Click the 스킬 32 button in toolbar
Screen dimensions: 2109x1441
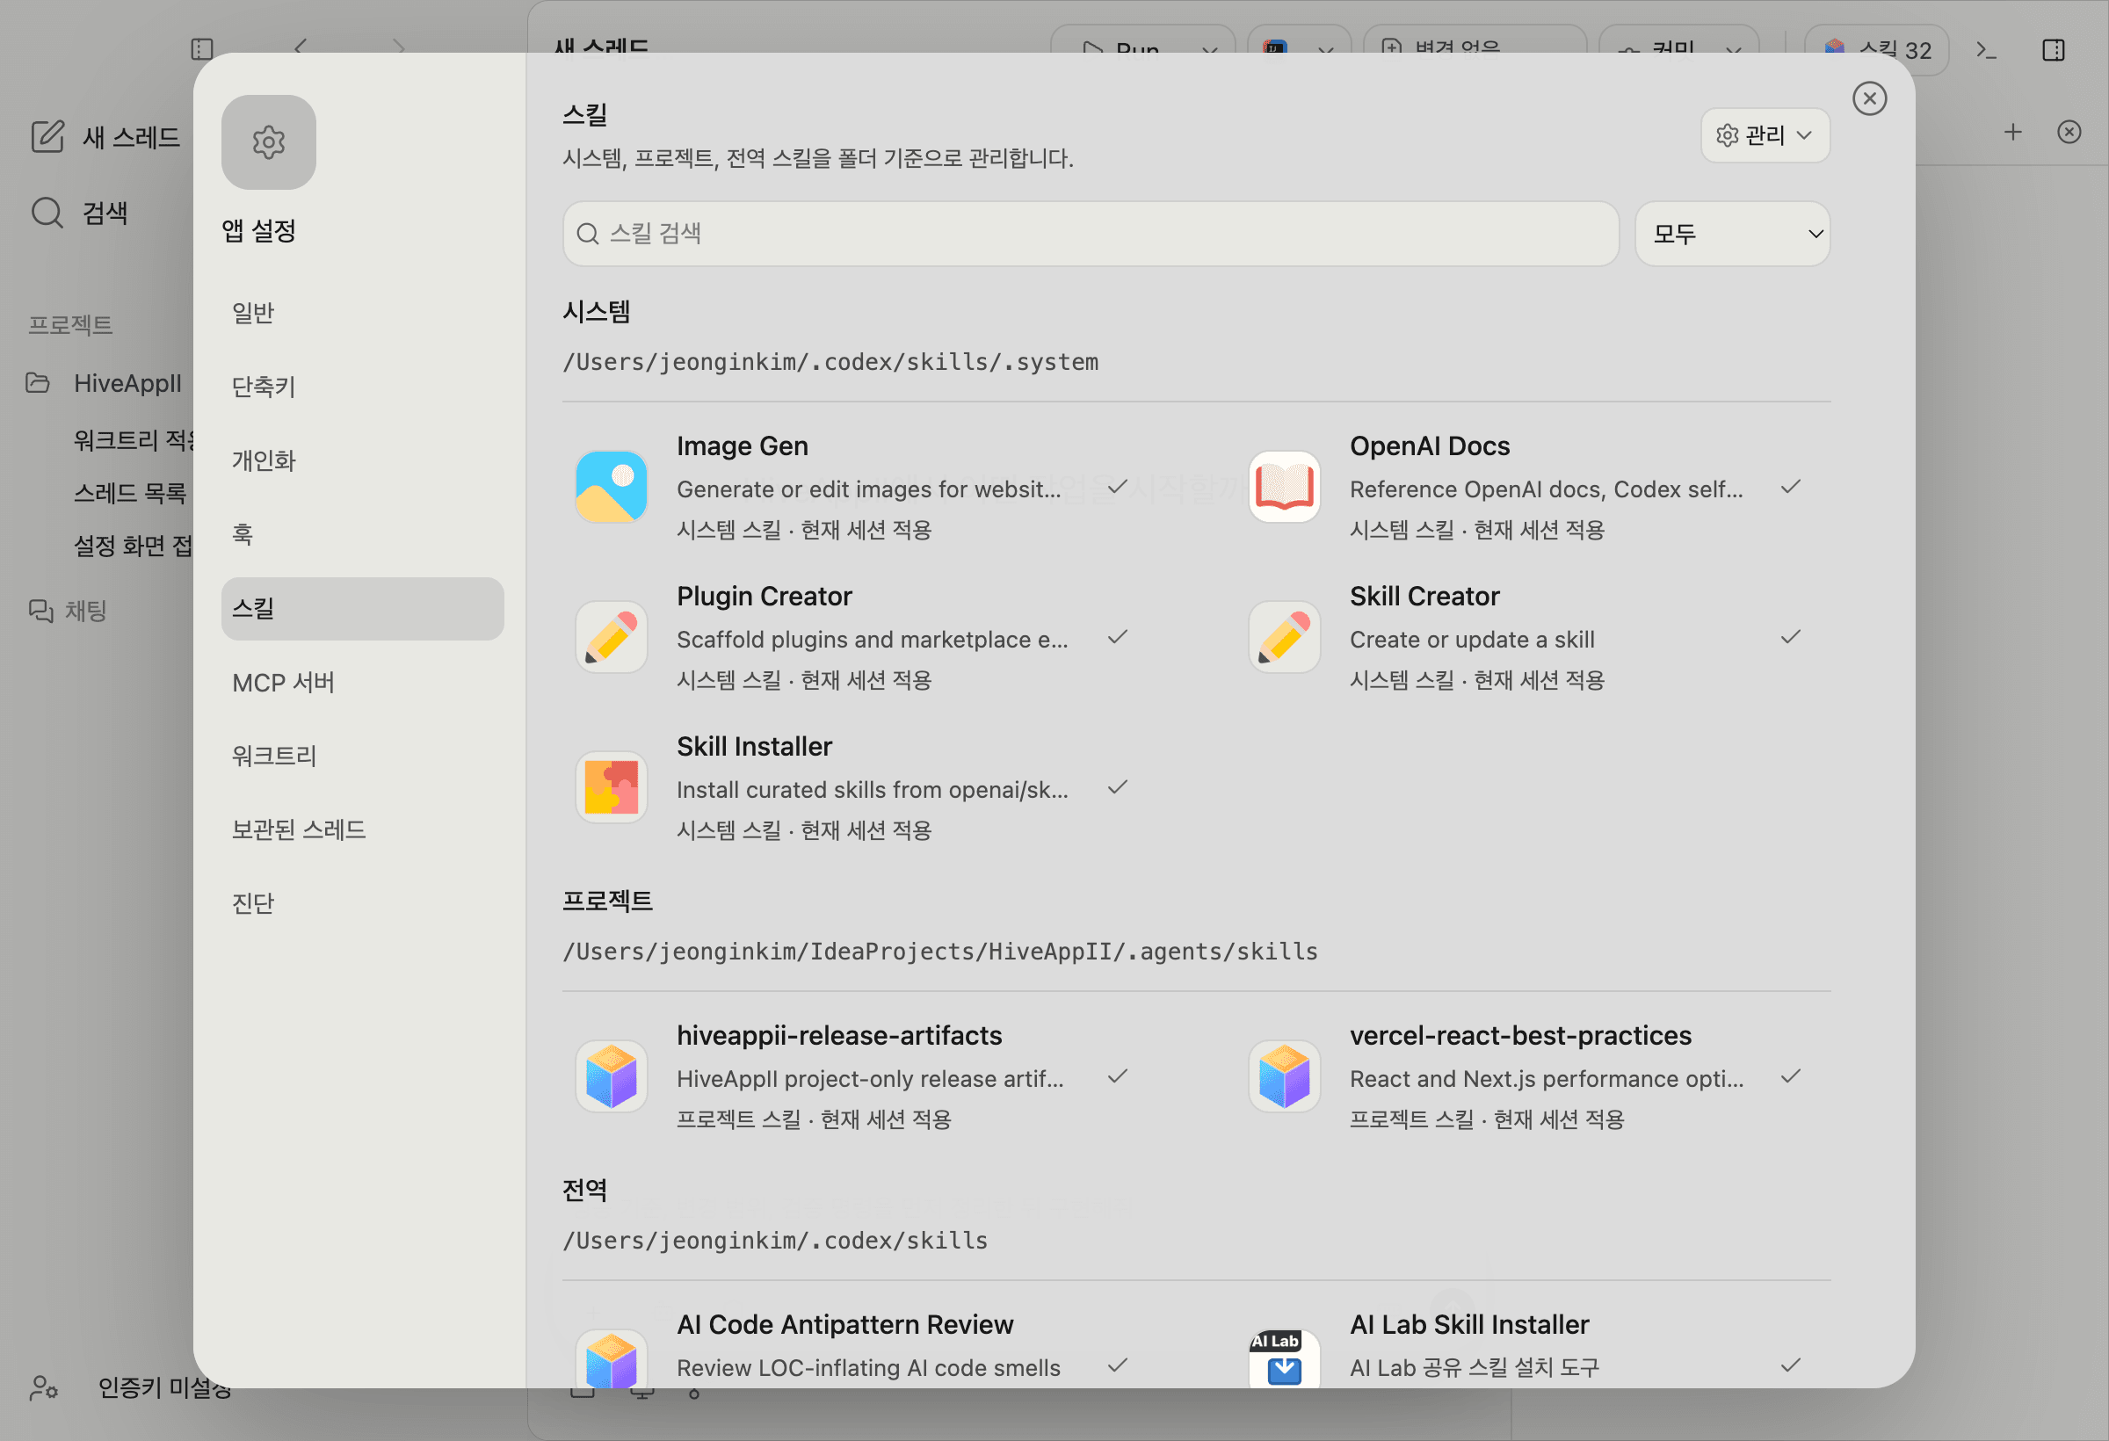pyautogui.click(x=1876, y=50)
